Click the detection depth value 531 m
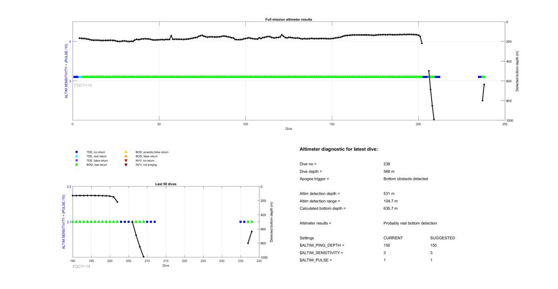 [389, 194]
